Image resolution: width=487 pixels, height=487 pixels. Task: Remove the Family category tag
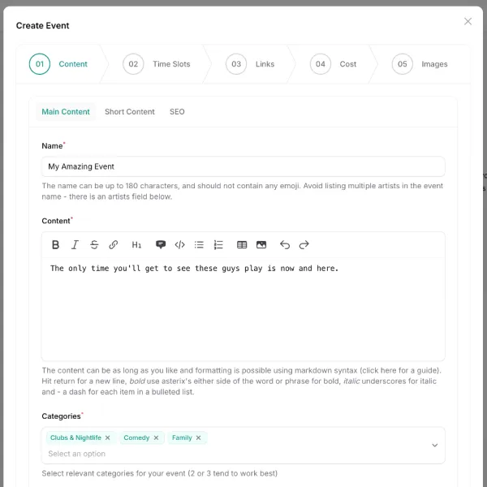(x=199, y=437)
